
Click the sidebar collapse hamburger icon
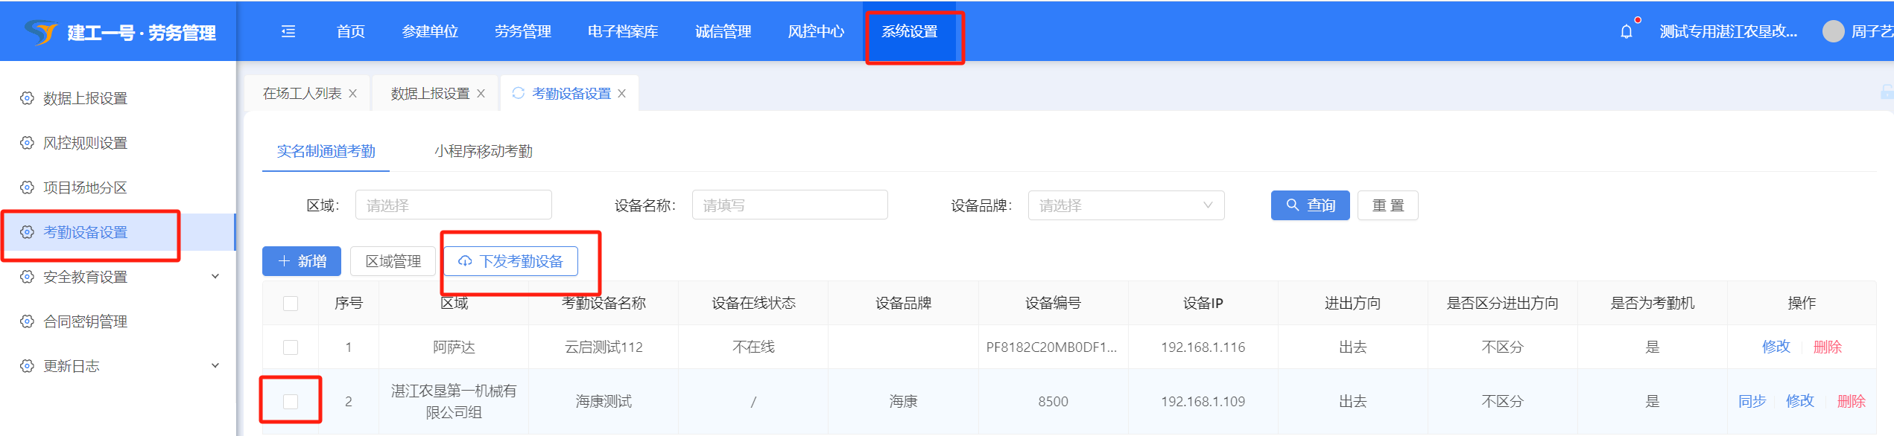(x=288, y=31)
